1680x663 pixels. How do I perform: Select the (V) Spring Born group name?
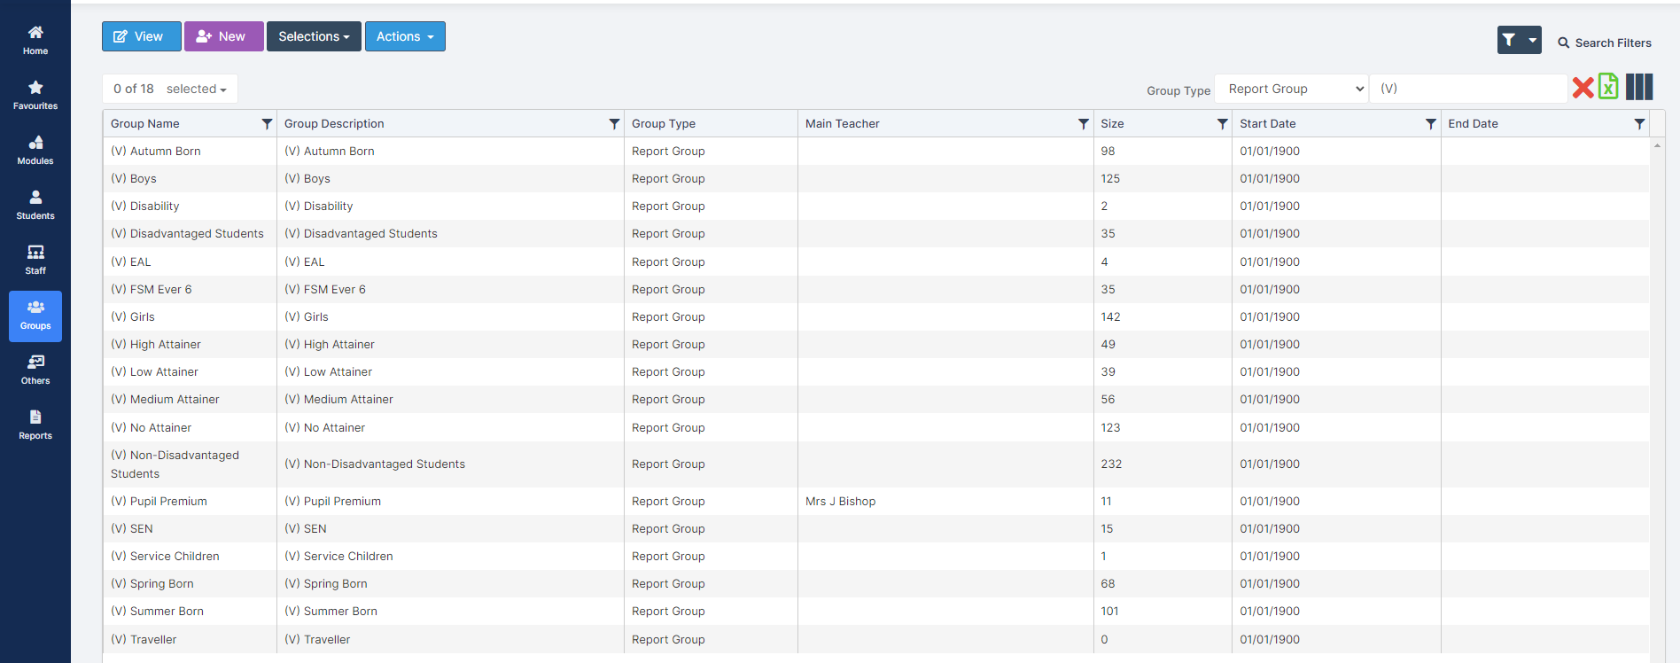(152, 584)
